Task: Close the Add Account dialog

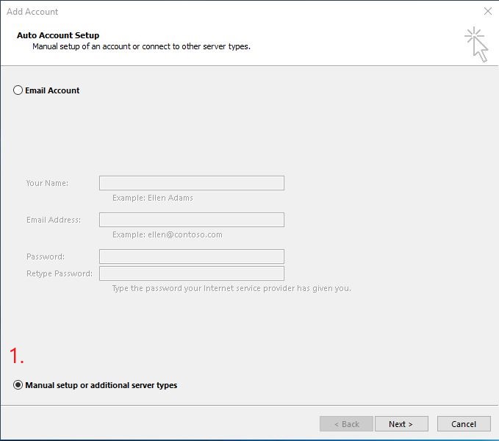Action: pos(487,12)
